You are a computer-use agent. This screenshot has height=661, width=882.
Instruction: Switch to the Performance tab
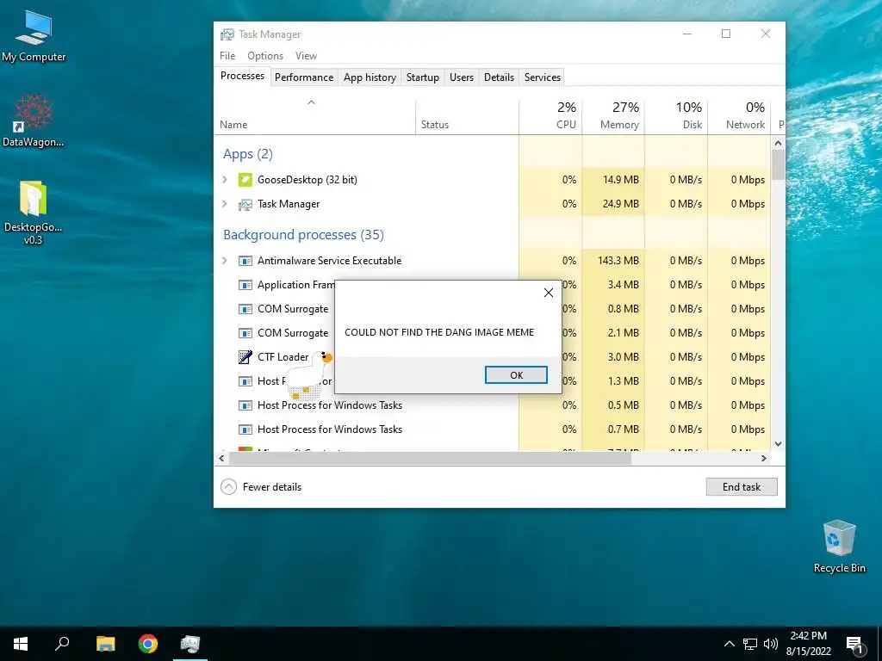304,77
